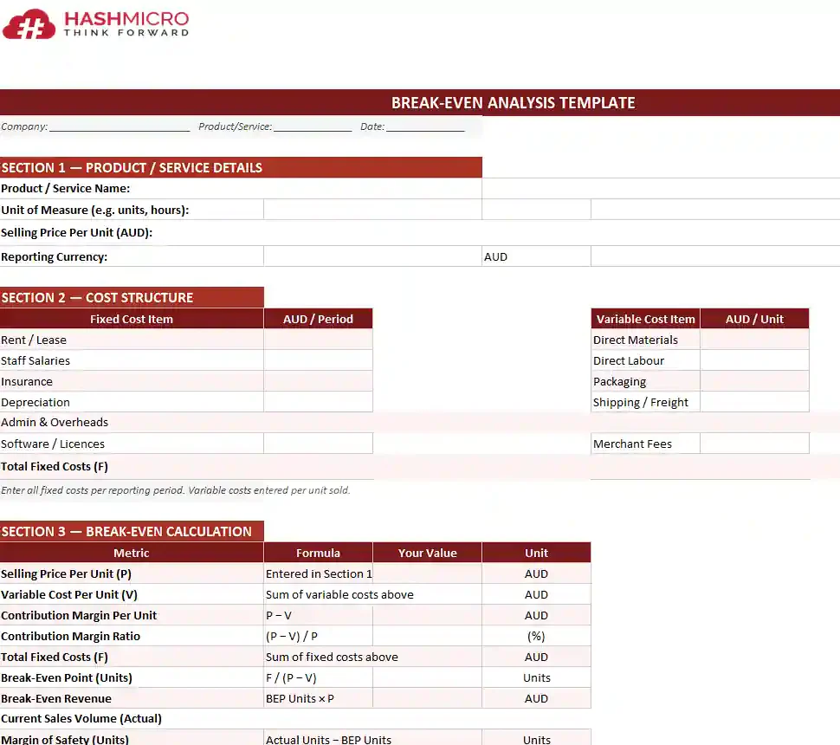Select the Selling Price Per Unit (AUD) label

click(76, 233)
